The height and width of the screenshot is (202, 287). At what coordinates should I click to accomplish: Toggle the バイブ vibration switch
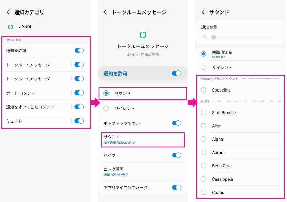pos(176,155)
